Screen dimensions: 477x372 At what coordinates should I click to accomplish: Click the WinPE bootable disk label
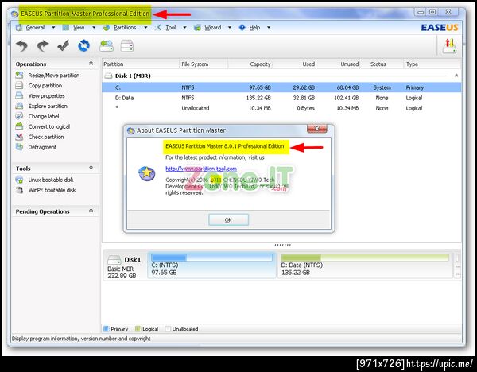click(x=52, y=190)
